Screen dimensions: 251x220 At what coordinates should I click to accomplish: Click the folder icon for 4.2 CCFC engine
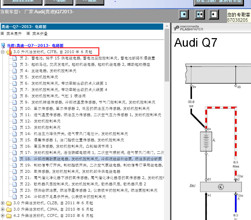(x=9, y=216)
